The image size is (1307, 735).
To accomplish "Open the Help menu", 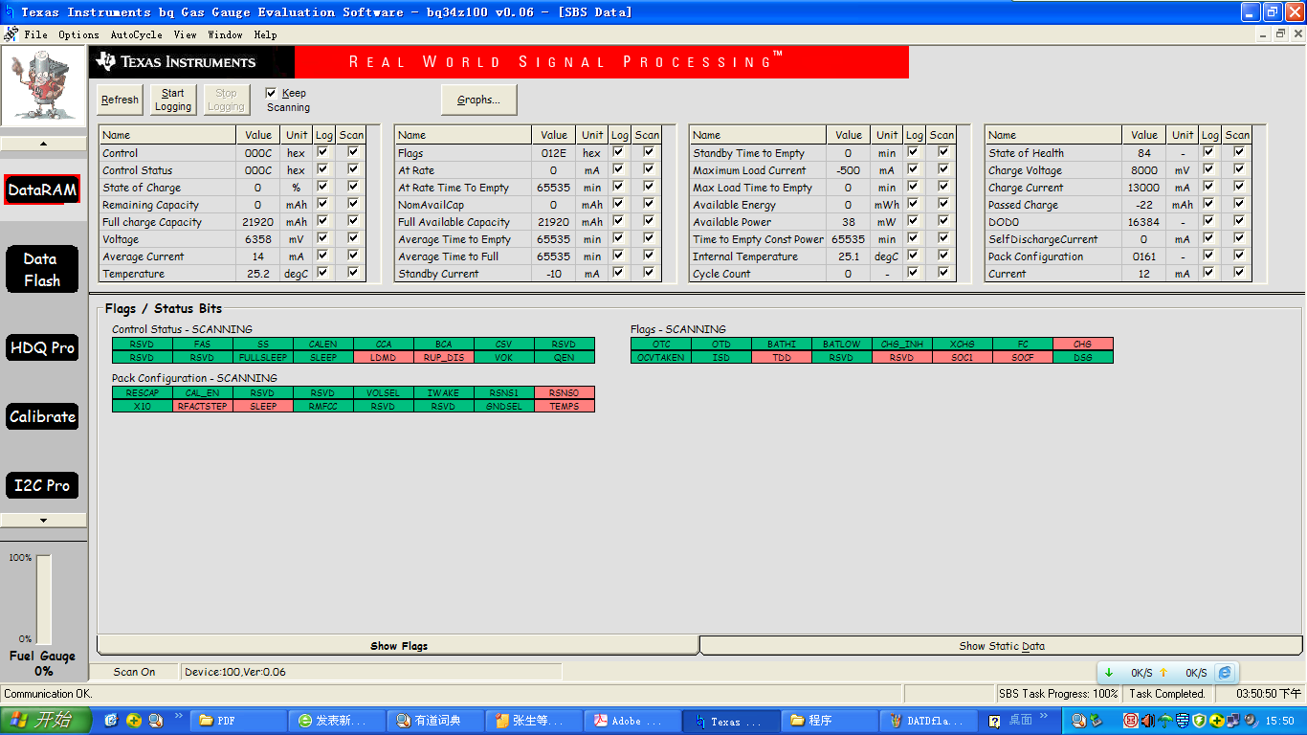I will 265,34.
